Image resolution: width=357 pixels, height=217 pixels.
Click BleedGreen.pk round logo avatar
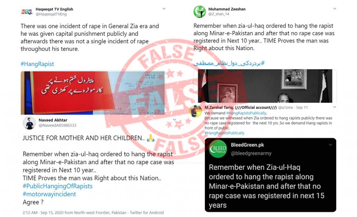[x=218, y=149]
